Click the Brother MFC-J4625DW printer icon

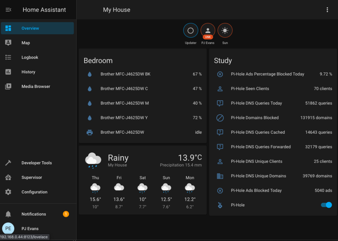[89, 132]
